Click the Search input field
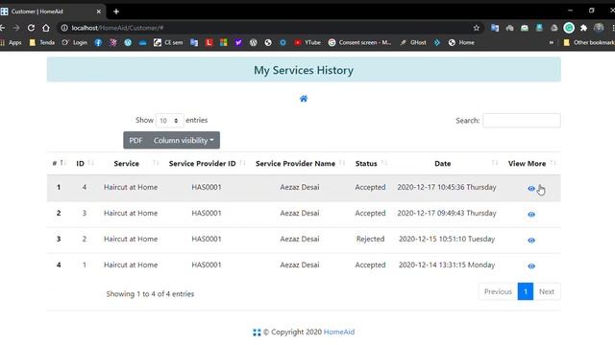Screen dimensions: 615x345 (x=522, y=121)
